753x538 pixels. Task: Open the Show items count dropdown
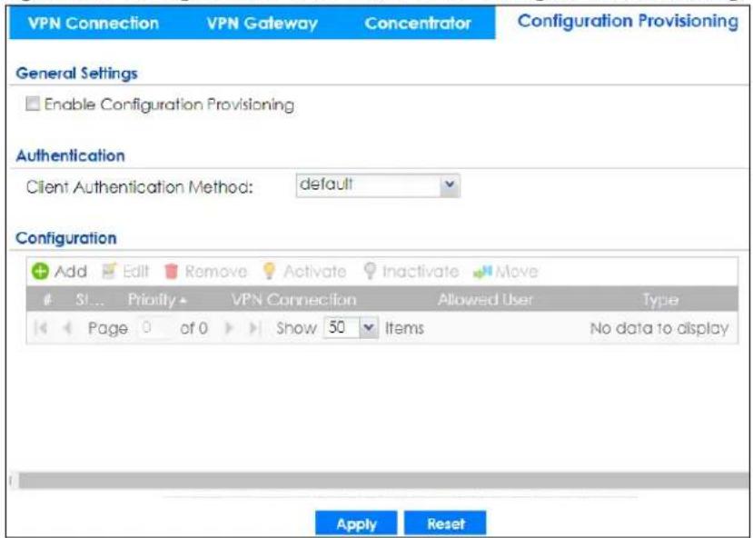pyautogui.click(x=351, y=328)
